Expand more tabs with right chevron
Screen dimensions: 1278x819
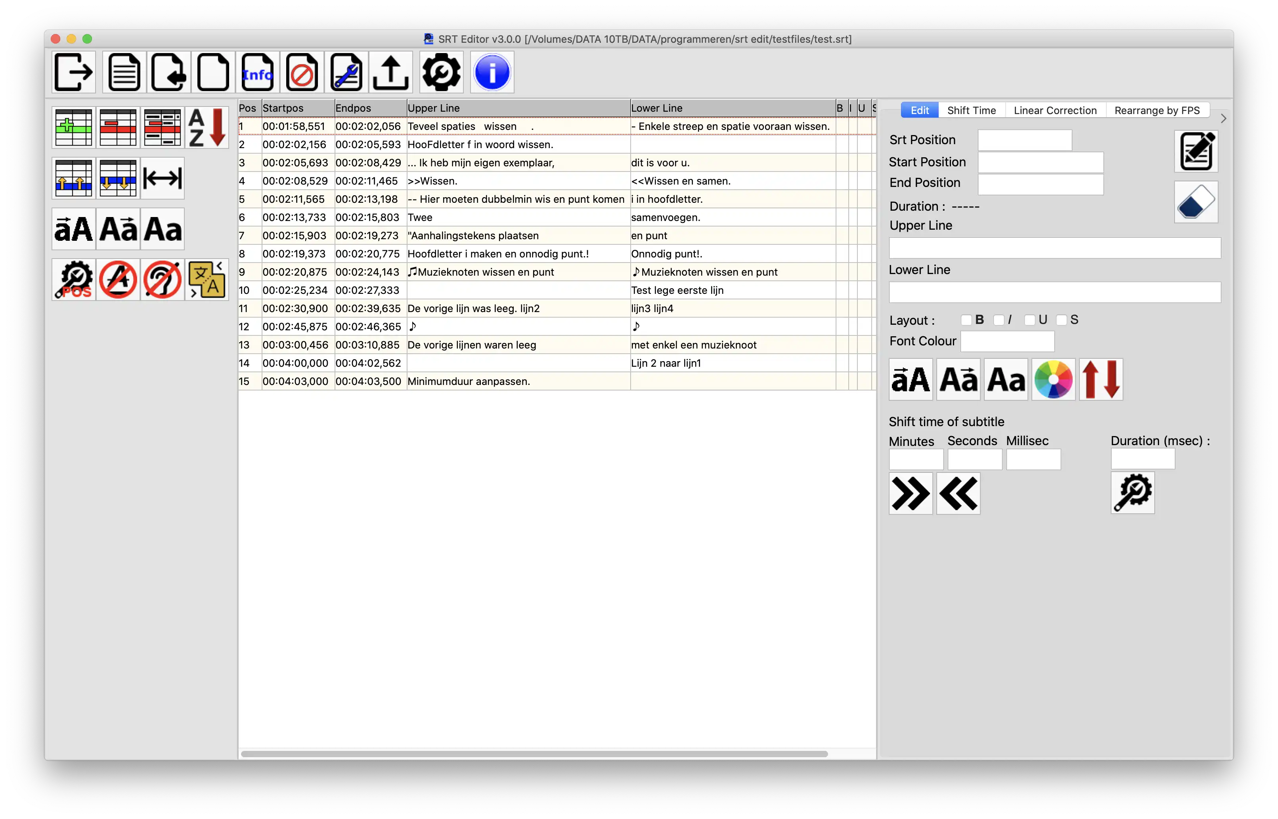click(x=1223, y=118)
